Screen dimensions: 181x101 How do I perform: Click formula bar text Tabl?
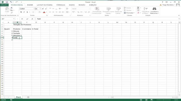[39, 19]
